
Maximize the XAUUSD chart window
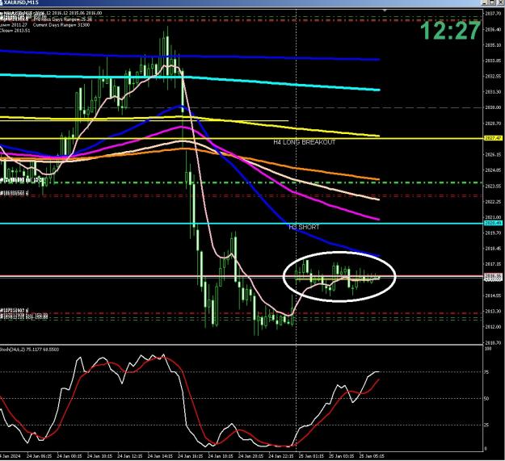(x=492, y=2)
